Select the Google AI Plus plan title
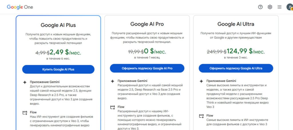The width and height of the screenshot is (293, 130). 58,25
